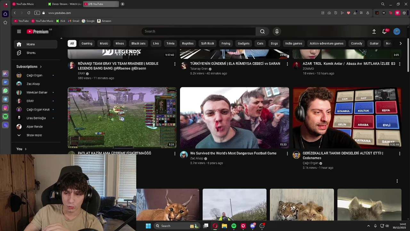This screenshot has height=231, width=410.
Task: Click the www.youtube.com address bar
Action: pyautogui.click(x=60, y=13)
